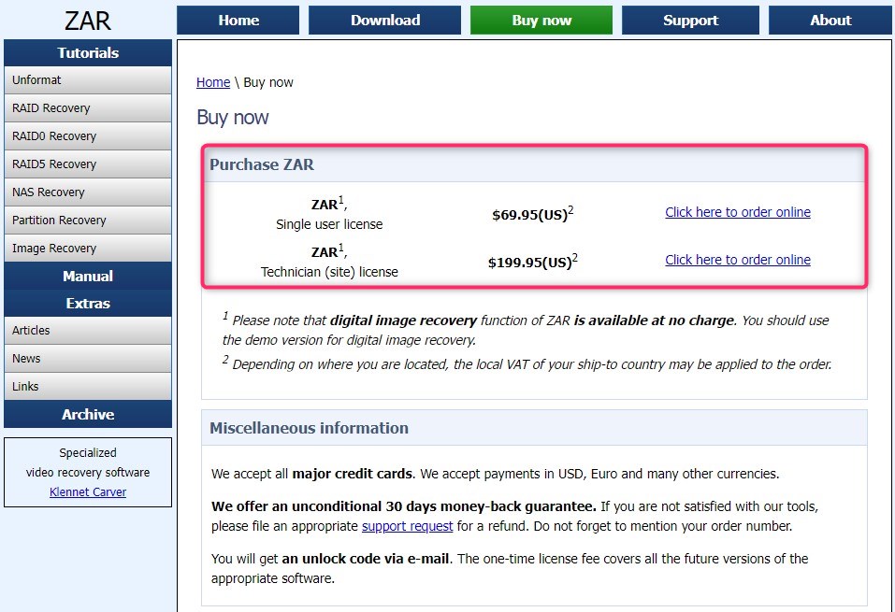The image size is (895, 612).
Task: Click the Technician (site) license label
Action: click(329, 272)
